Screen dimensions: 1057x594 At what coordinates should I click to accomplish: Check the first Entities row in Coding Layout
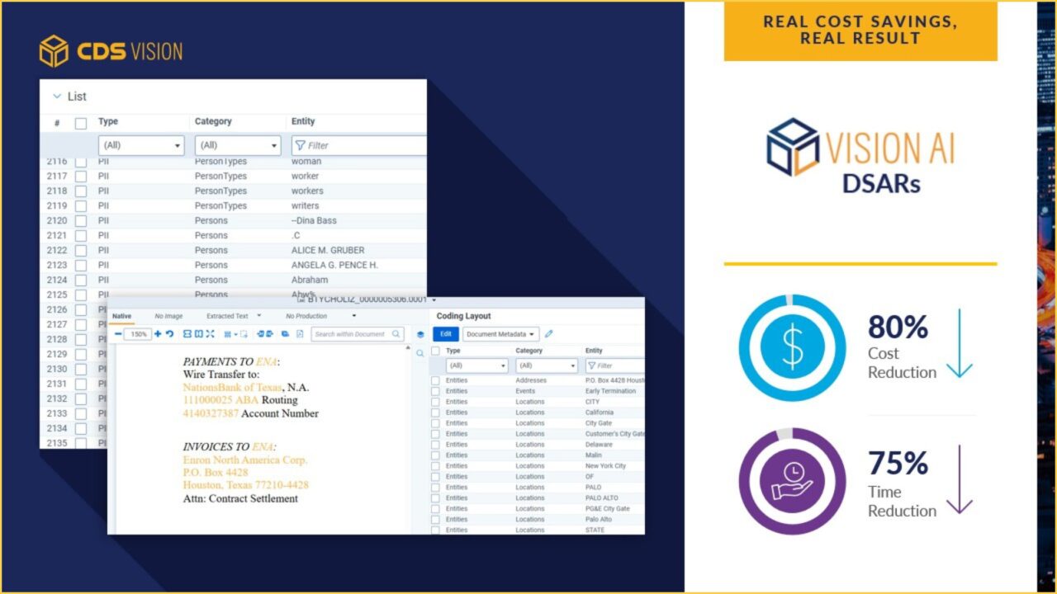click(x=435, y=379)
